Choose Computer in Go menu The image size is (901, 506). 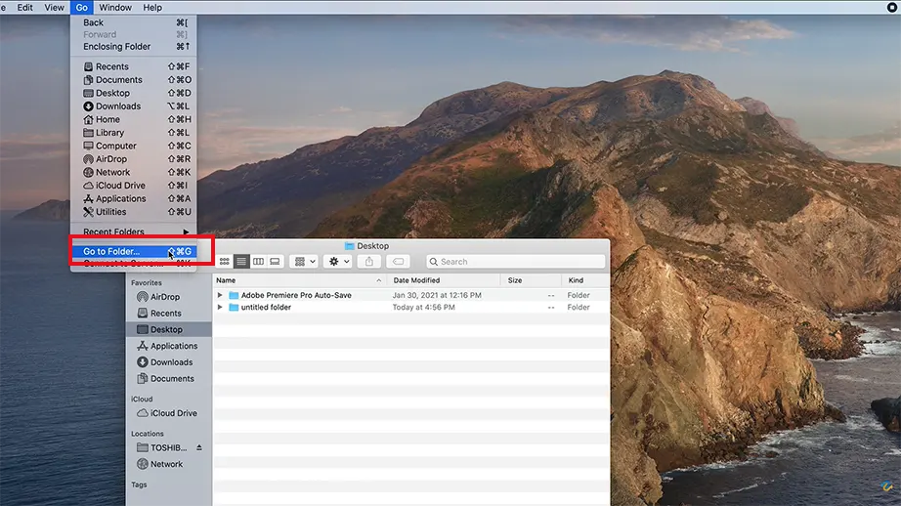coord(133,146)
